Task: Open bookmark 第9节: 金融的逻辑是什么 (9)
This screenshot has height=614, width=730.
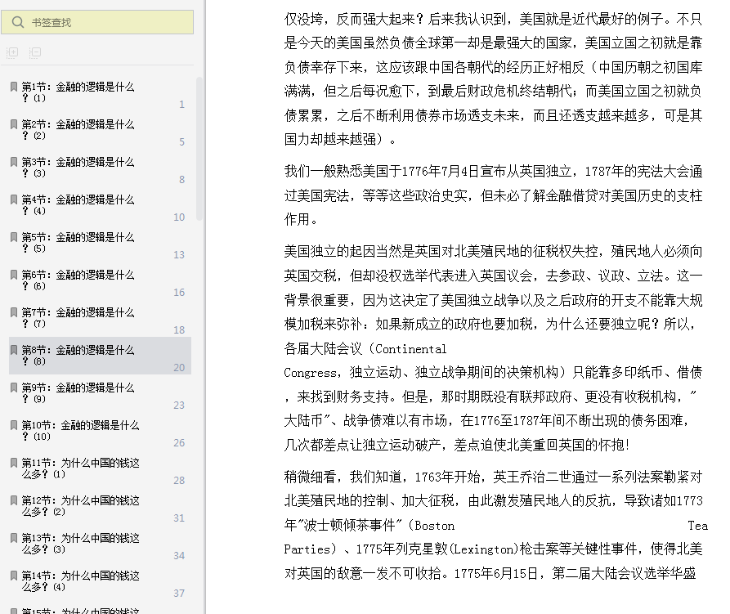Action: click(x=100, y=393)
